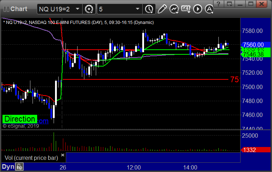Image resolution: width=272 pixels, height=172 pixels.
Task: Maximize the chart window
Action: (251, 4)
